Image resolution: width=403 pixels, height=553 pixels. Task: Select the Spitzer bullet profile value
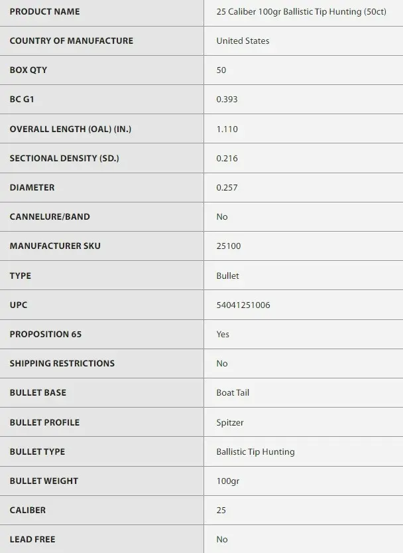230,422
